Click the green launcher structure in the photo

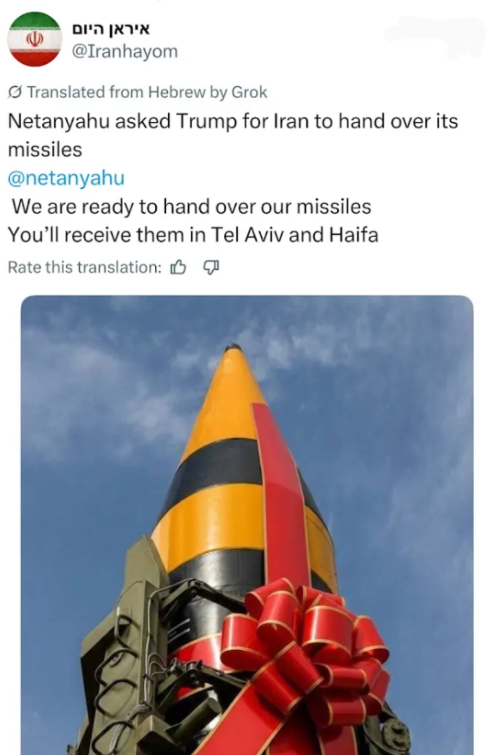tap(120, 649)
